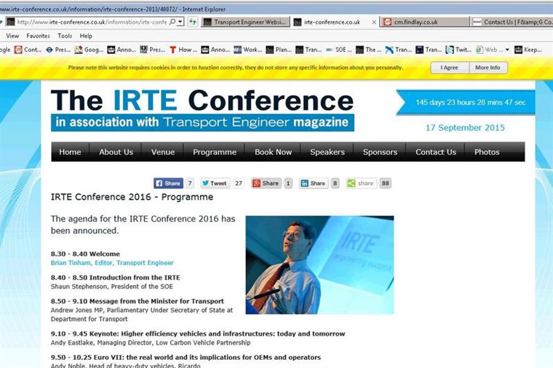This screenshot has height=368, width=553.
Task: Open Speakers navigation item
Action: (327, 152)
